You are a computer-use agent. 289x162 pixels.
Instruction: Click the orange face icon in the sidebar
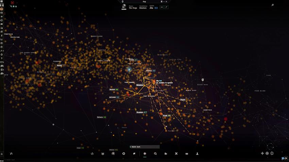click(x=2, y=9)
